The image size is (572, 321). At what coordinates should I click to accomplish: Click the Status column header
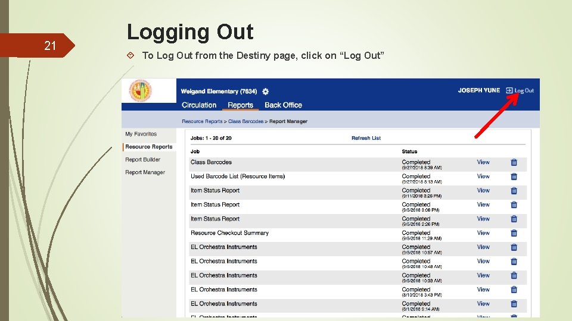pos(409,152)
